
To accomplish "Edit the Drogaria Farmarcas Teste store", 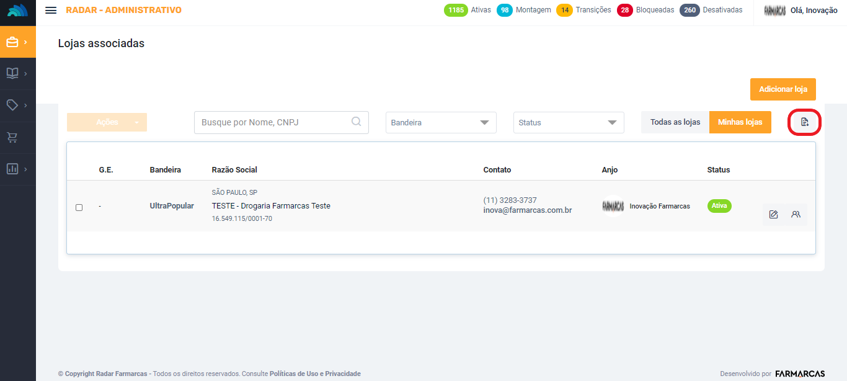I will click(773, 215).
